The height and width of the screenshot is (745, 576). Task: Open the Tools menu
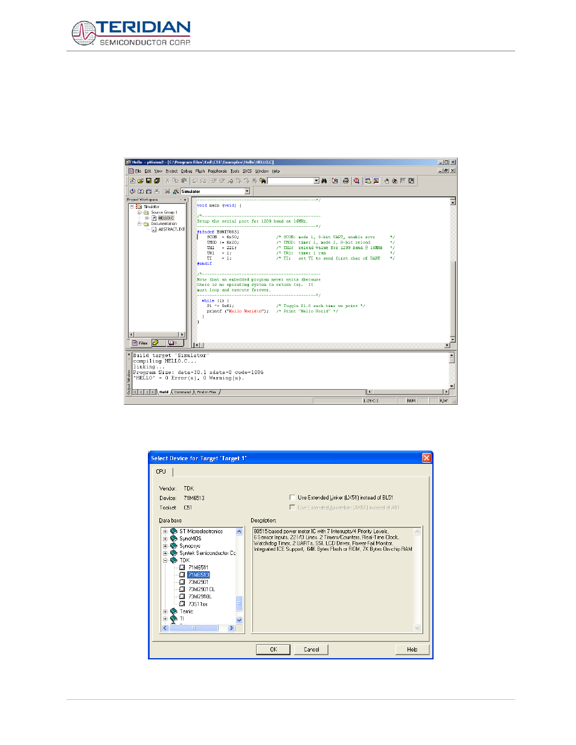pyautogui.click(x=235, y=171)
